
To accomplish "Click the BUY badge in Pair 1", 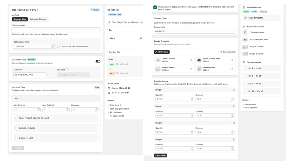I will pos(112,64).
